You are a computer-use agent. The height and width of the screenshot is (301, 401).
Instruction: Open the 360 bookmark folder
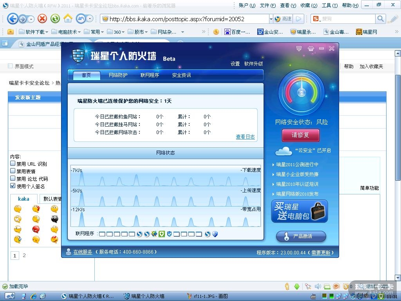[x=116, y=32]
